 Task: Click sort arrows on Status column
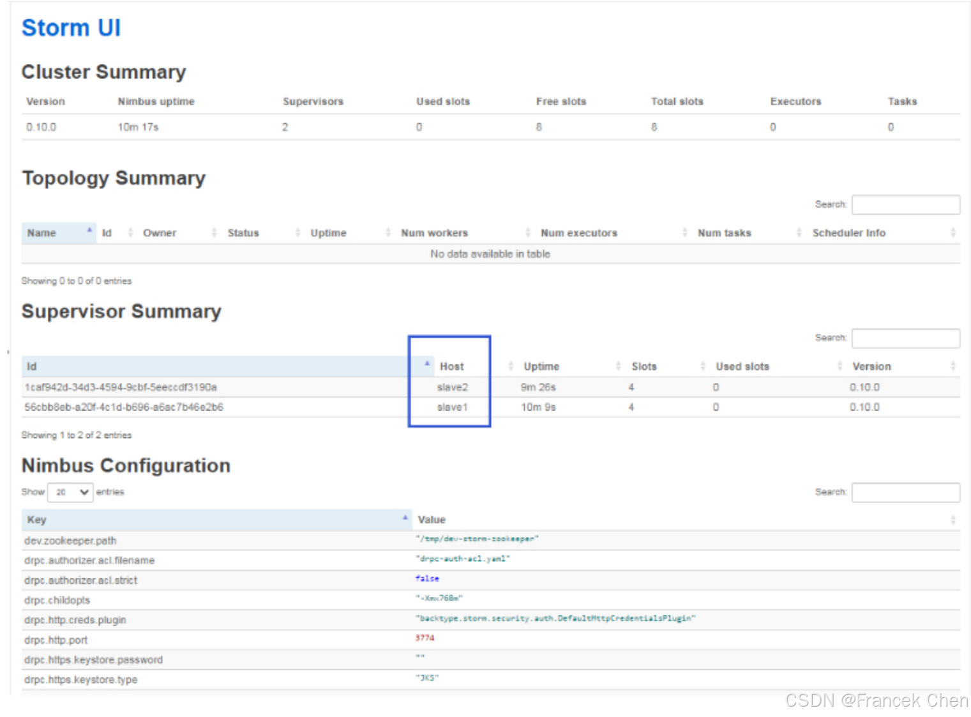pos(297,232)
